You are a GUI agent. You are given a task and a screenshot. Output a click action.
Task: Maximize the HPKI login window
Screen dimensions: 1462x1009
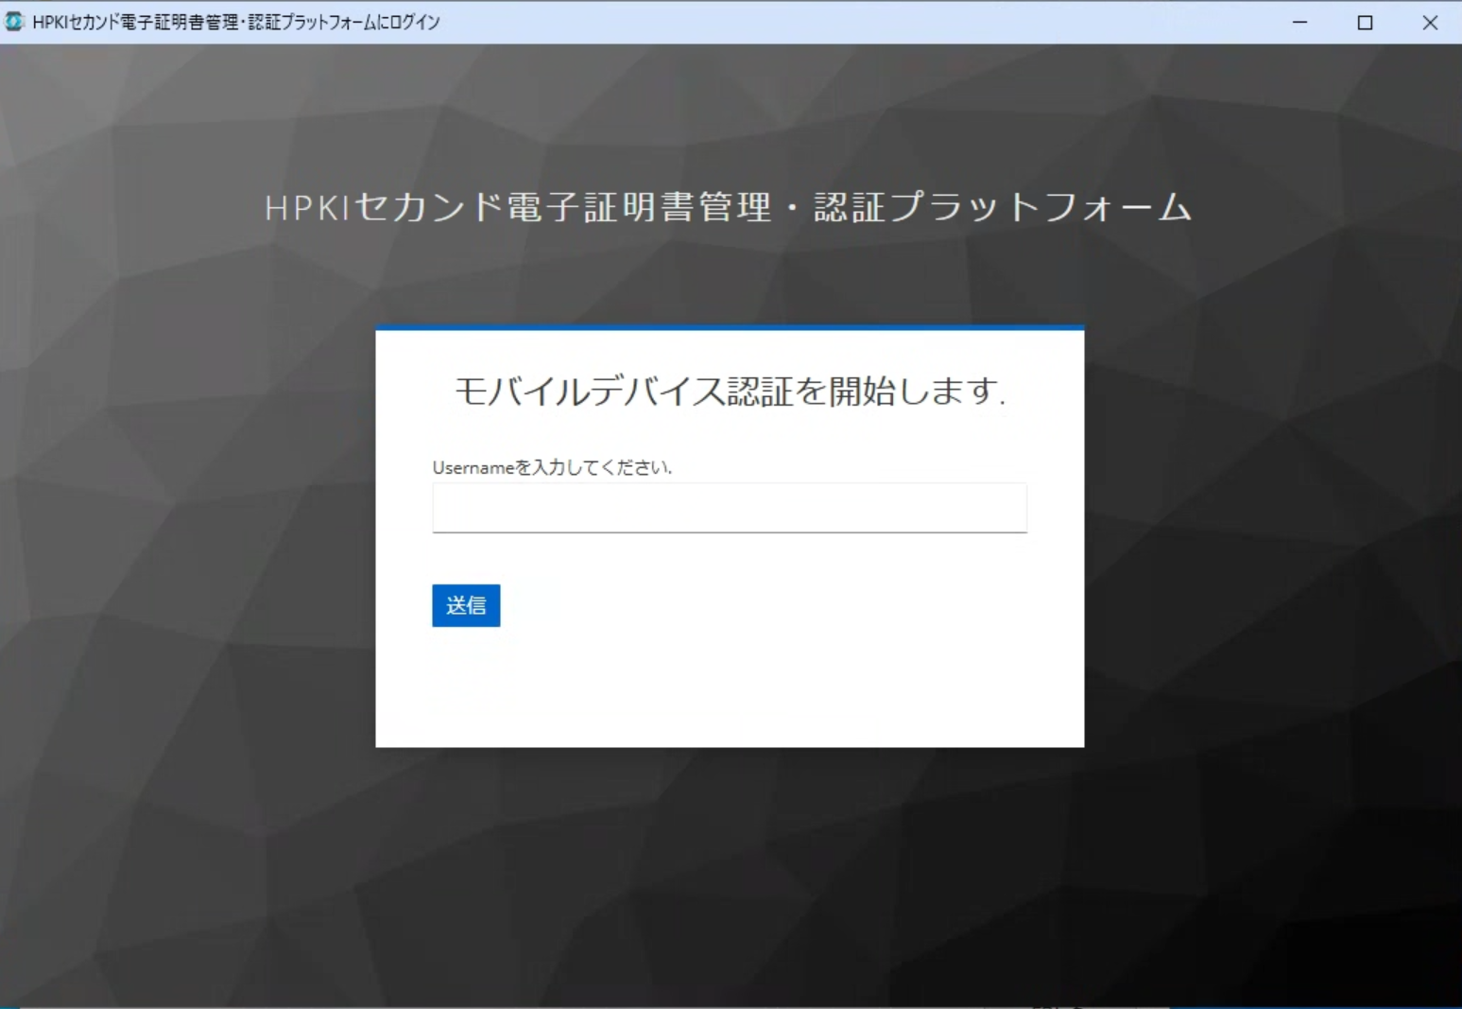[1365, 22]
